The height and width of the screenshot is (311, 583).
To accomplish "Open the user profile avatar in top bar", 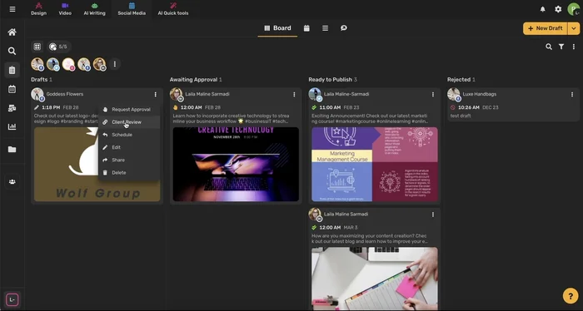I will pos(573,9).
